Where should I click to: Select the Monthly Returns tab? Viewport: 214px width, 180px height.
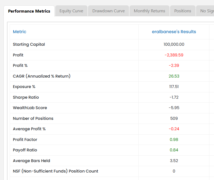149,11
